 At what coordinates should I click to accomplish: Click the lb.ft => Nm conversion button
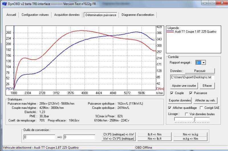155,134
